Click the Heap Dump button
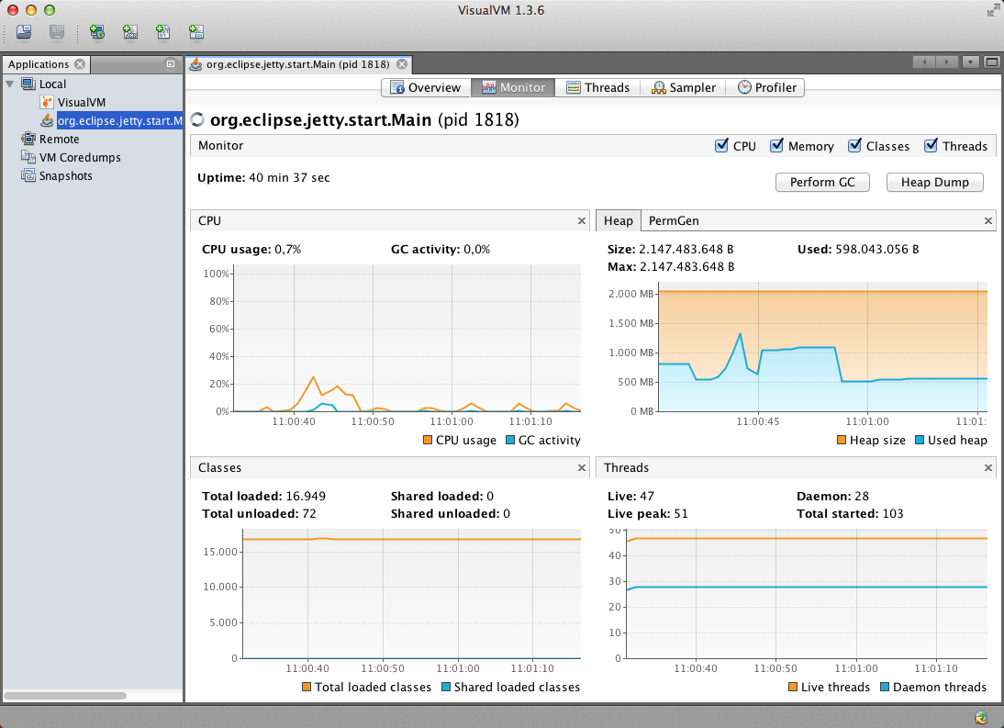1004x728 pixels. (935, 183)
